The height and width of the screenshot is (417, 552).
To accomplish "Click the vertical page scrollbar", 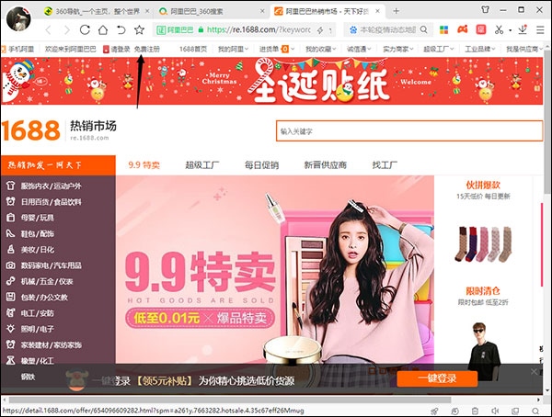I will (547, 121).
